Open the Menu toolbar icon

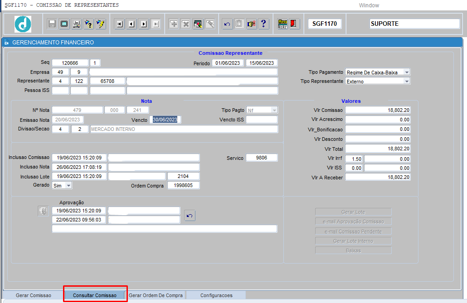point(282,24)
